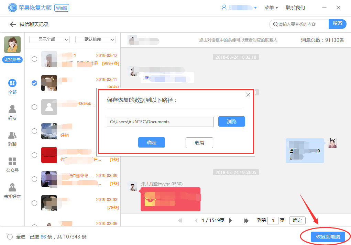Click the 2018-03-24 18:02:18 timestamp
The width and height of the screenshot is (351, 245).
(x=236, y=57)
